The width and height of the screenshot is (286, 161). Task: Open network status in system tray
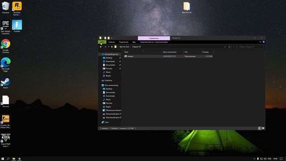point(261,159)
